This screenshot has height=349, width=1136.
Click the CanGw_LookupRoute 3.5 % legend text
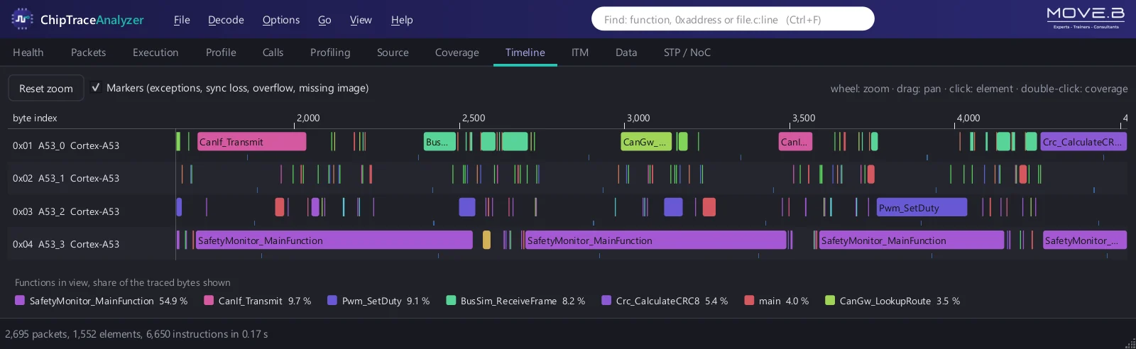coord(900,301)
